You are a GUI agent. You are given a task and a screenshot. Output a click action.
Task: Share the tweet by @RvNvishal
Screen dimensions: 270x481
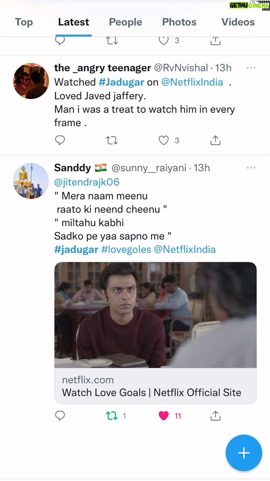pyautogui.click(x=215, y=140)
